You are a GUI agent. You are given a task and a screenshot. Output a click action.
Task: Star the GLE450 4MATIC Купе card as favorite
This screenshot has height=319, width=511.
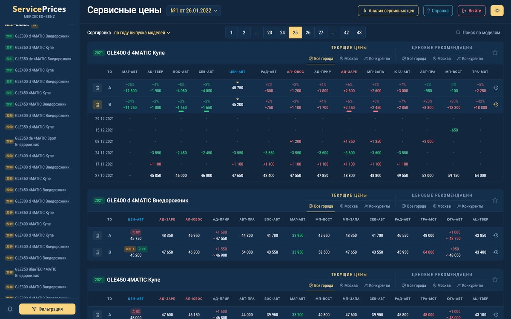pos(495,279)
